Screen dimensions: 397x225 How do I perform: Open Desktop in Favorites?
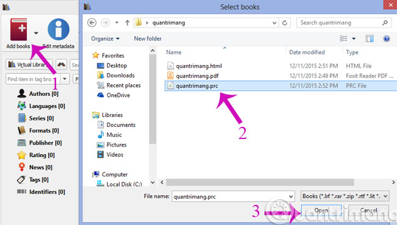112,65
